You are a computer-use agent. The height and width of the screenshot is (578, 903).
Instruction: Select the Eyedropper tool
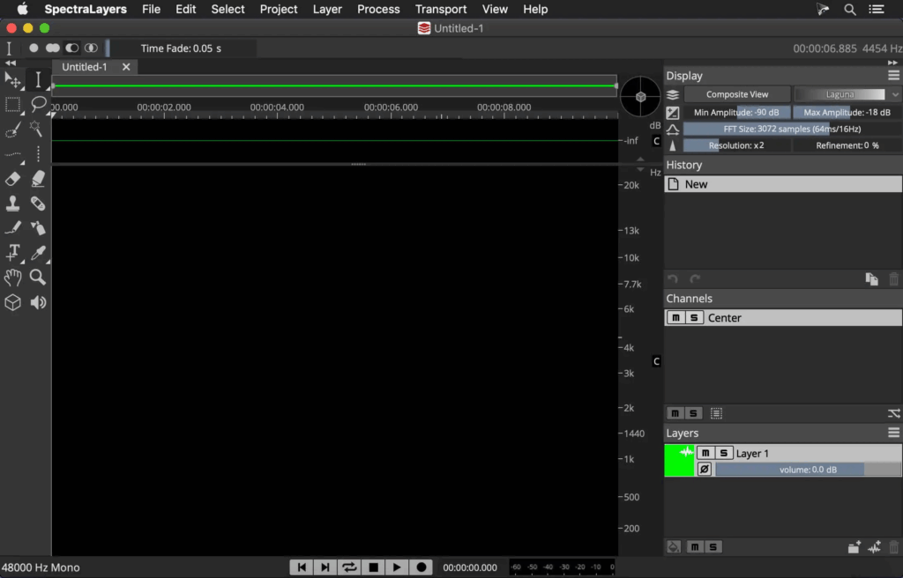pos(38,253)
